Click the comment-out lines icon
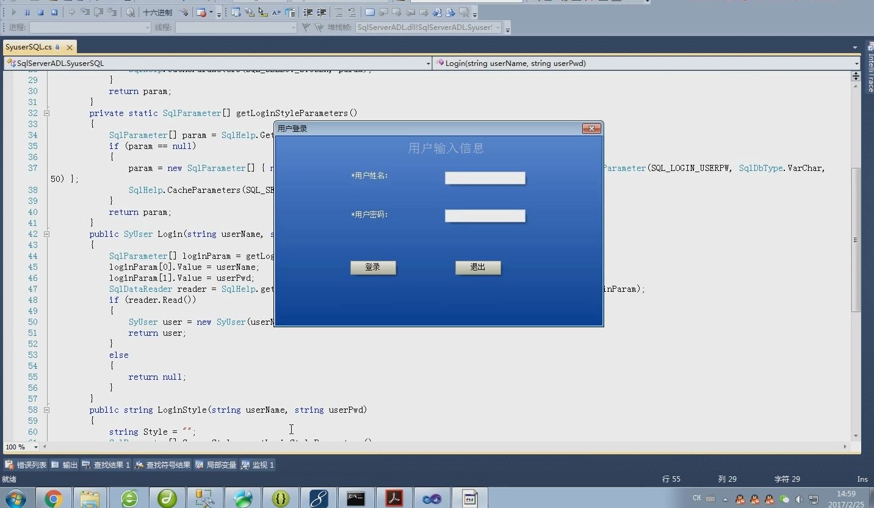This screenshot has width=874, height=508. click(x=339, y=12)
